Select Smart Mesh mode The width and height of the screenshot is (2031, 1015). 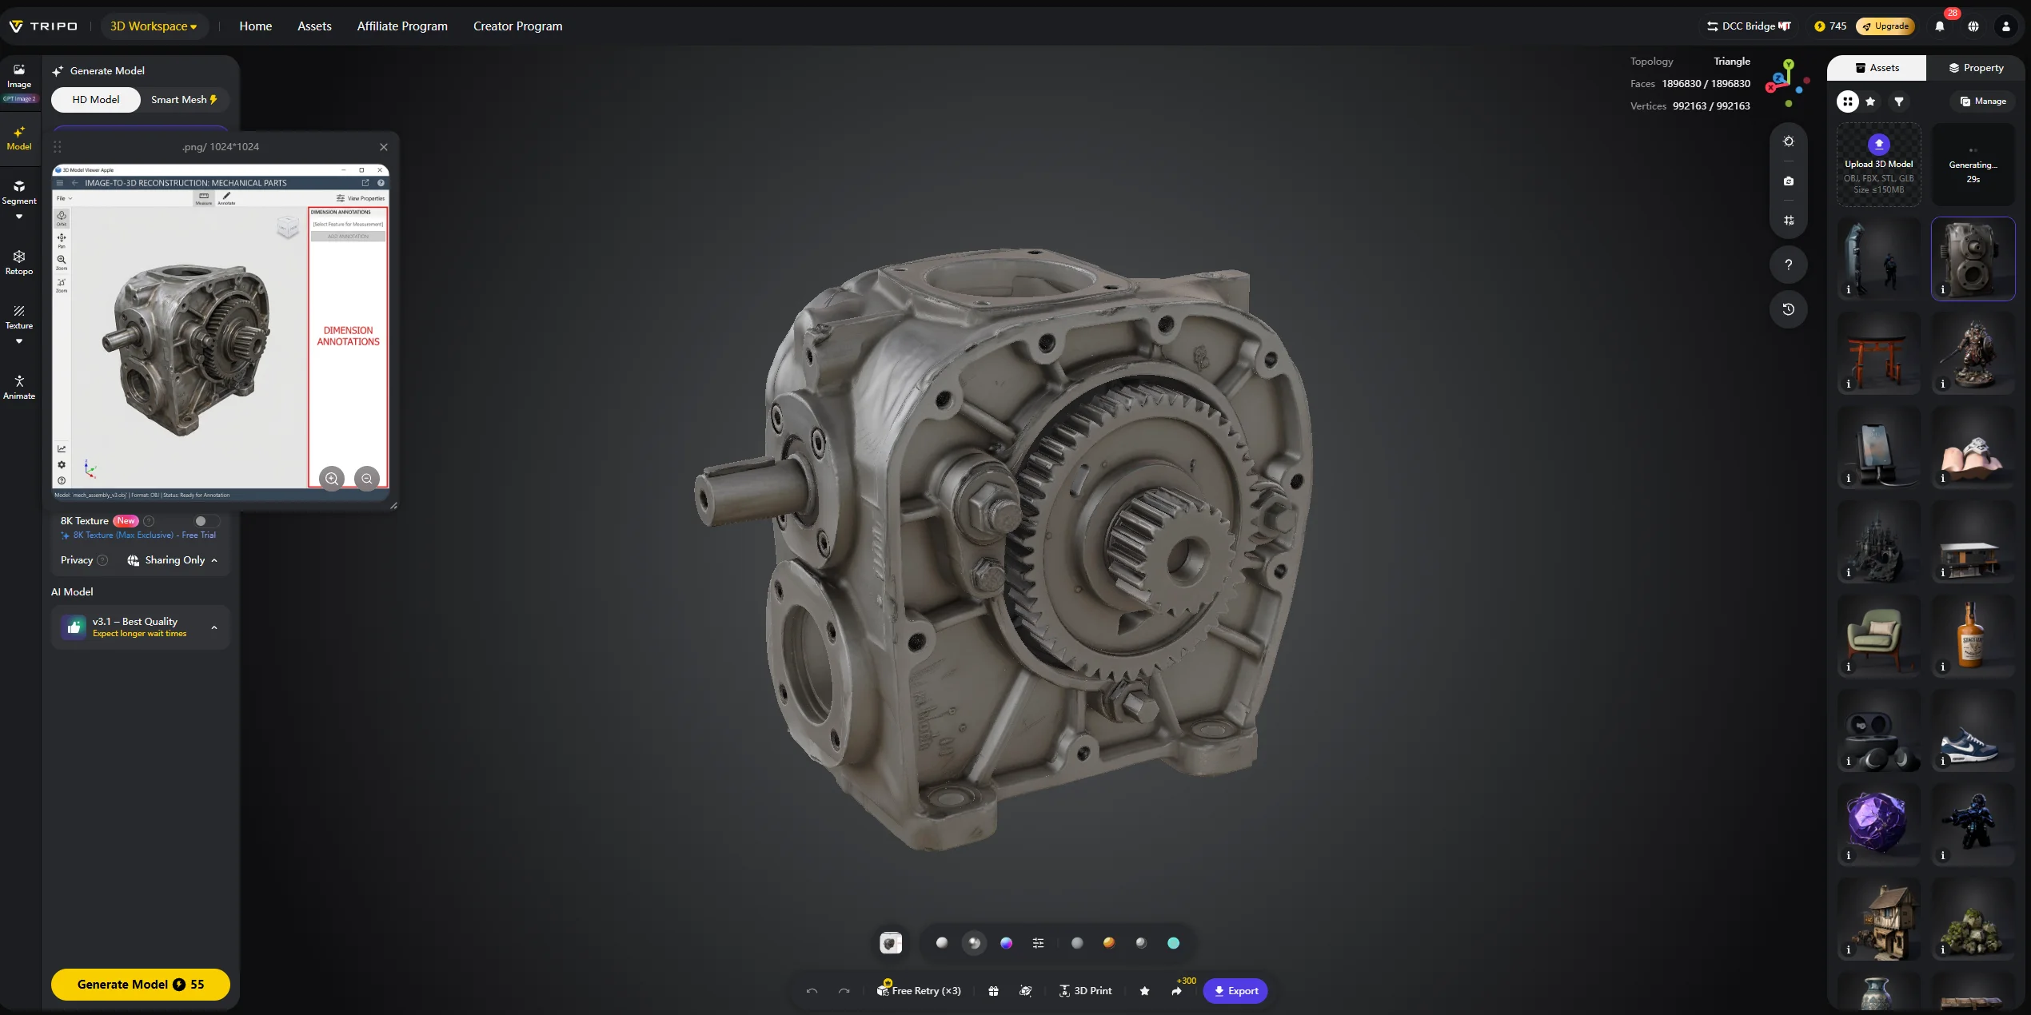184,100
